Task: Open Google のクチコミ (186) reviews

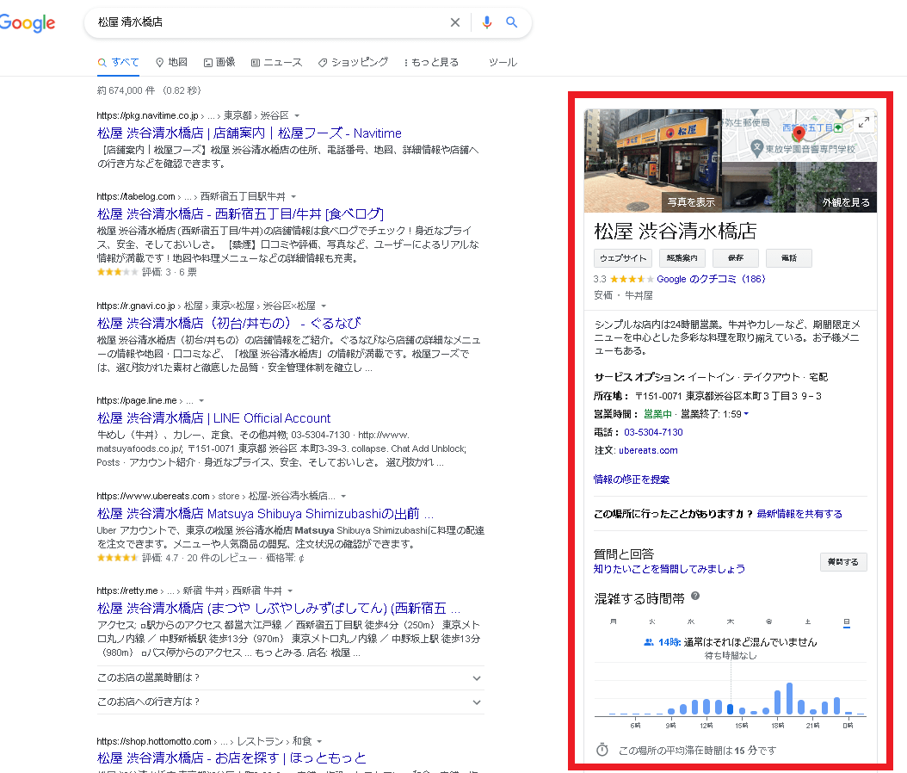Action: click(711, 280)
